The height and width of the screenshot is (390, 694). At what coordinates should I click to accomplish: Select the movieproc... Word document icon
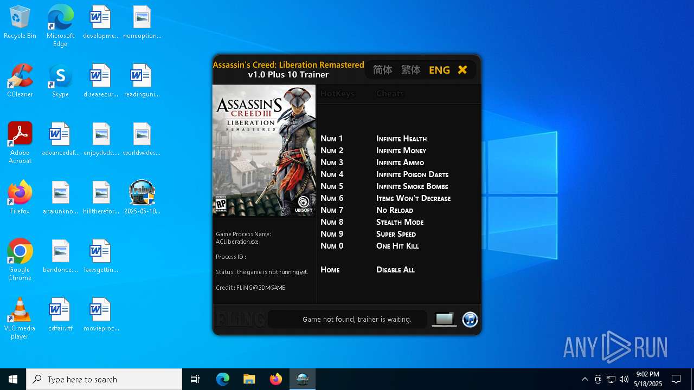100,315
